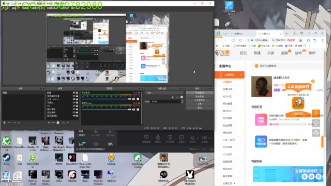Click 开始推流 button in OBS Controls

200,92
